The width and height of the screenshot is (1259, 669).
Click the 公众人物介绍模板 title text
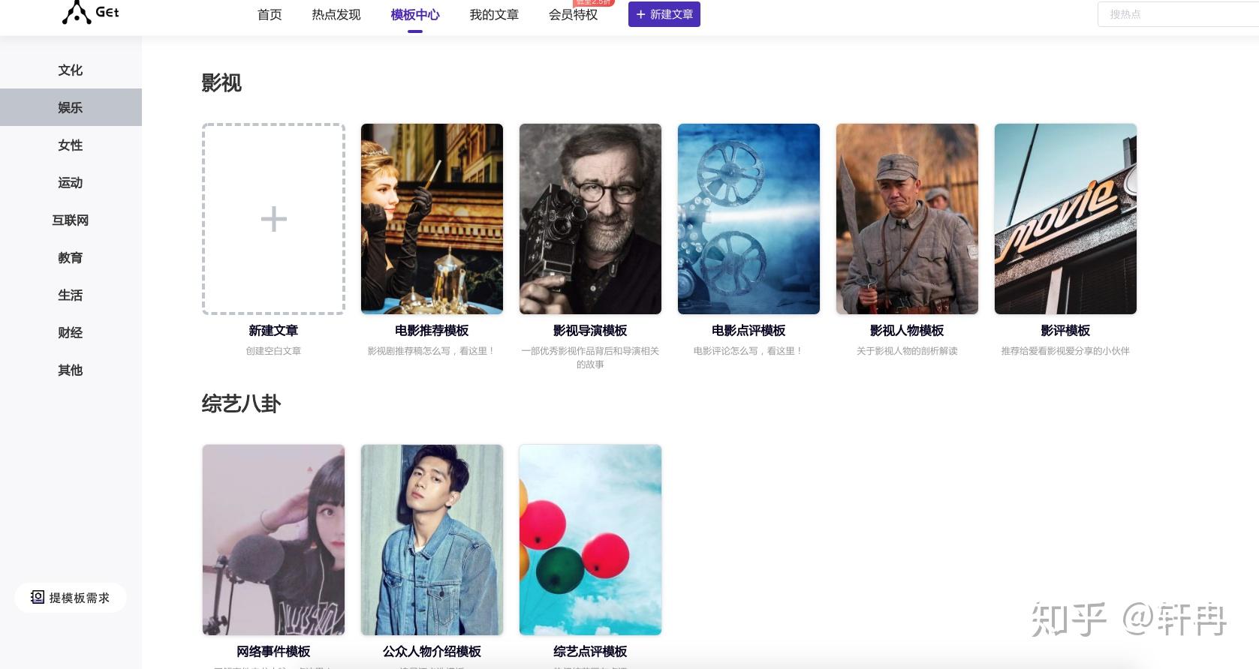pyautogui.click(x=432, y=652)
